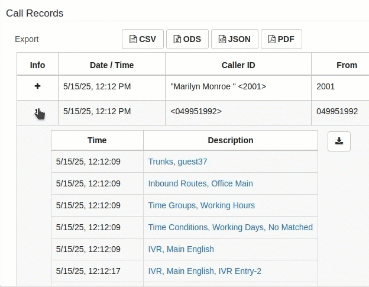The width and height of the screenshot is (369, 287).
Task: Select the From value 049951992
Action: click(x=337, y=111)
